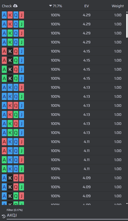Click the scrollbar up arrow at top
This screenshot has height=221, width=128.
(127, 12)
